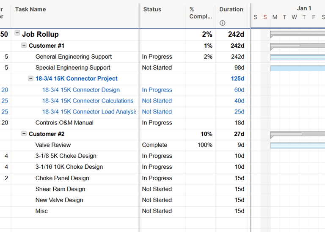Collapse the Job Rollup row
325x232 pixels.
[17, 33]
